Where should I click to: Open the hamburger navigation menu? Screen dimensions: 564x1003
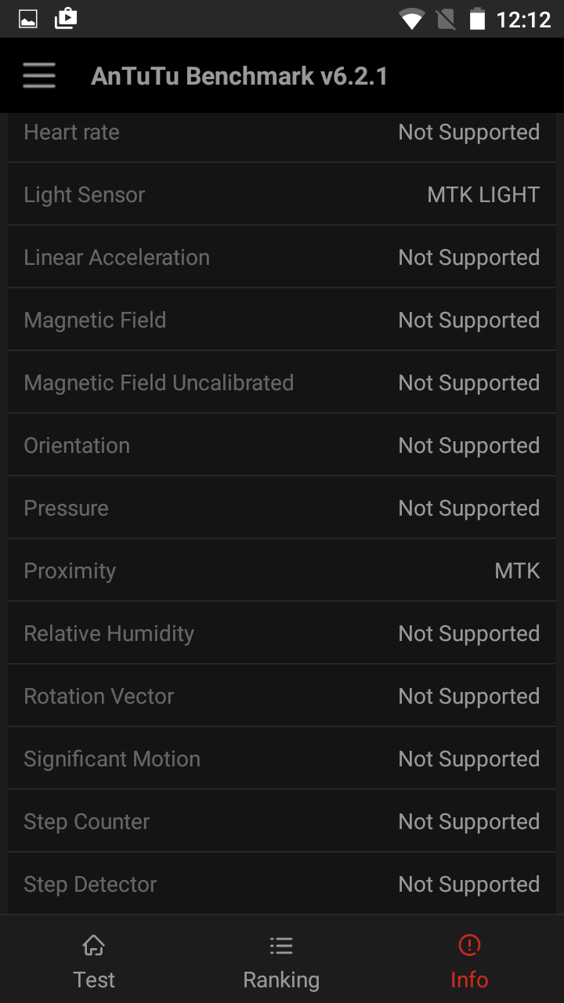pyautogui.click(x=39, y=76)
